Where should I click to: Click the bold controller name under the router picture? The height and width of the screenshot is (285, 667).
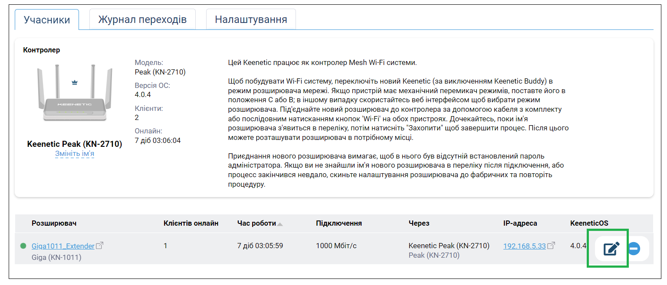pyautogui.click(x=75, y=144)
